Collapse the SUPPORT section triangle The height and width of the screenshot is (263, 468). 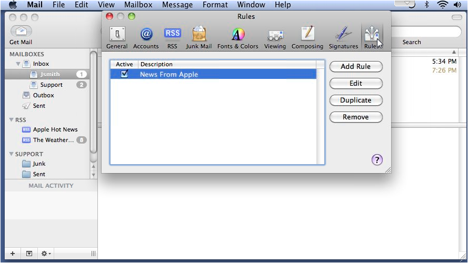(x=12, y=154)
